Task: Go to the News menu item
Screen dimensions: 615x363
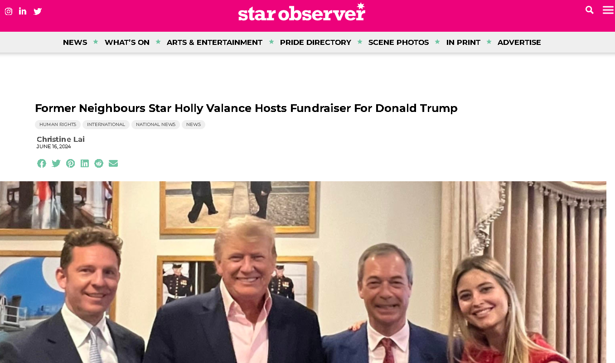Action: coord(75,42)
